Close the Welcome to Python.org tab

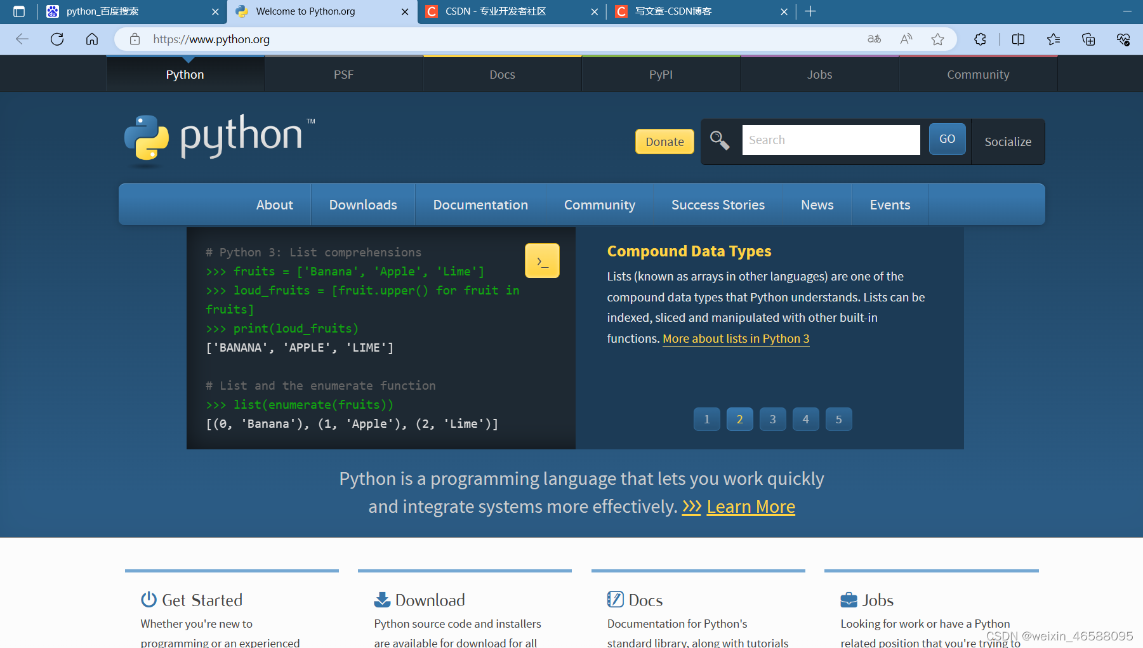click(x=405, y=11)
